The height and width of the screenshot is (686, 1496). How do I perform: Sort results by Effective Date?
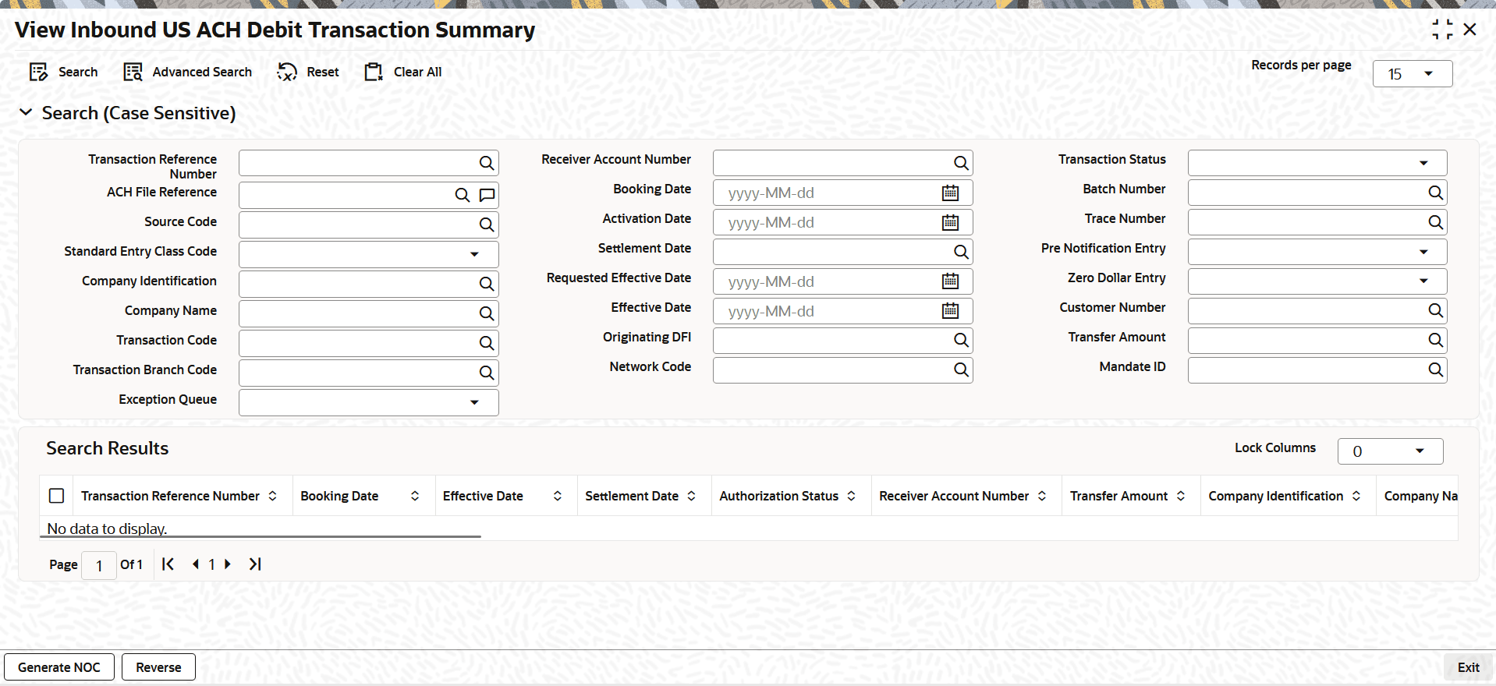558,496
